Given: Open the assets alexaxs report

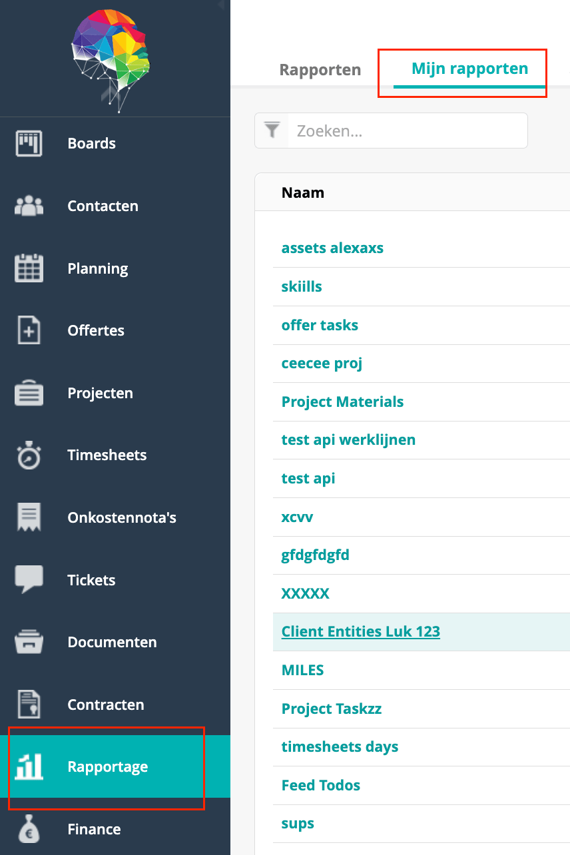Looking at the screenshot, I should coord(332,248).
